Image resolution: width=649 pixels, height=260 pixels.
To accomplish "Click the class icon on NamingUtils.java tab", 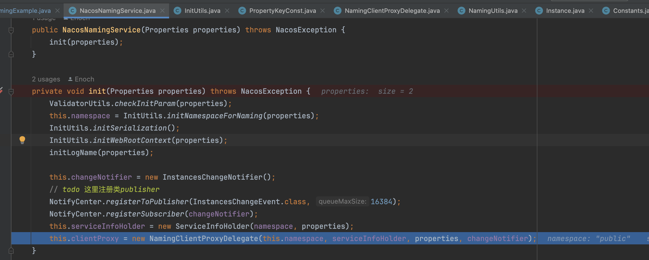I will [461, 11].
